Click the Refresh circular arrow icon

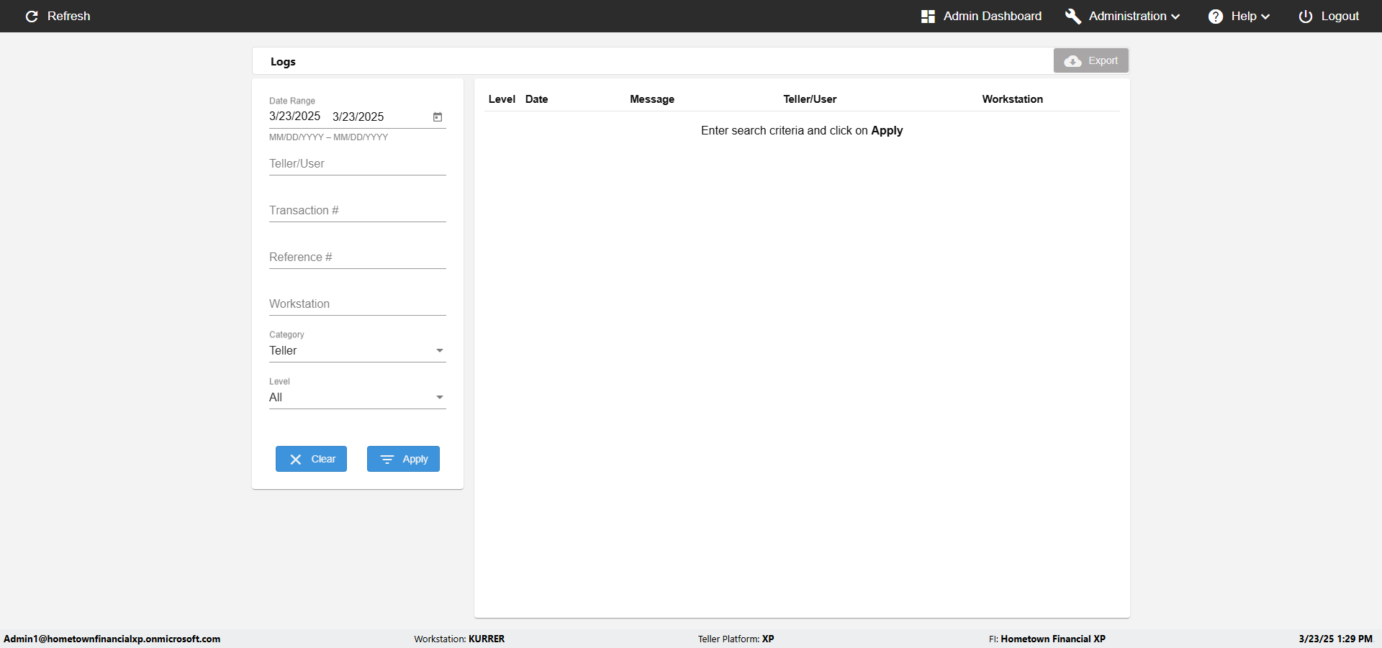coord(32,16)
